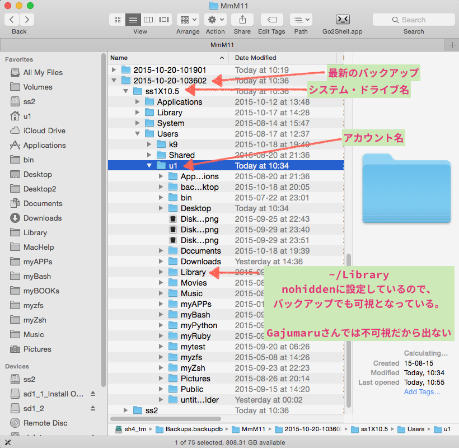
Task: Eject the sd1_2 device
Action: [93, 408]
